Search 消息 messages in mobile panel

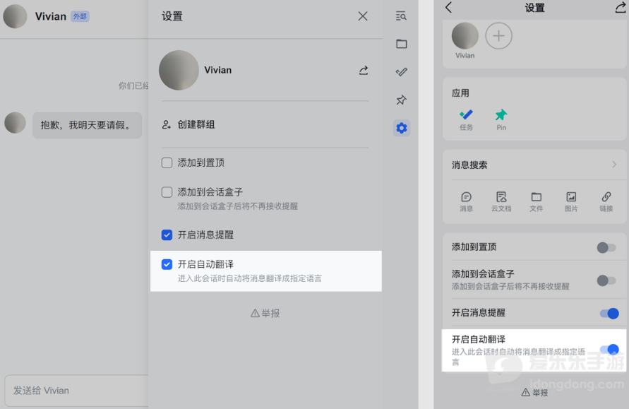click(x=466, y=201)
